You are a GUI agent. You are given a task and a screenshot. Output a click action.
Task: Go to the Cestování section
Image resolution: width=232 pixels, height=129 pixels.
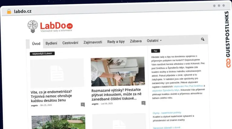pyautogui.click(x=70, y=43)
